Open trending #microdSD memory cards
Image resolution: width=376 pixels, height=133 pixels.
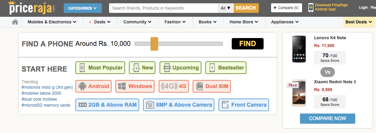tap(46, 105)
